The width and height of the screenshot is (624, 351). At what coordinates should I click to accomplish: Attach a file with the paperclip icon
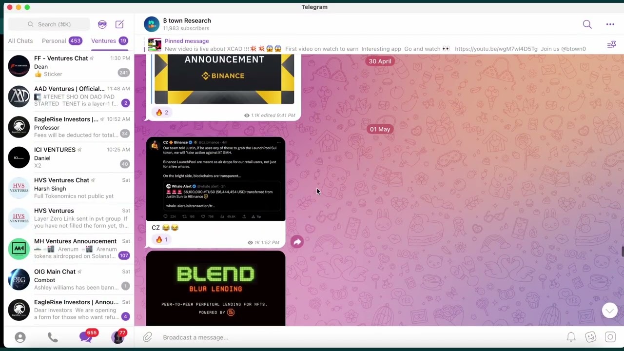[147, 337]
